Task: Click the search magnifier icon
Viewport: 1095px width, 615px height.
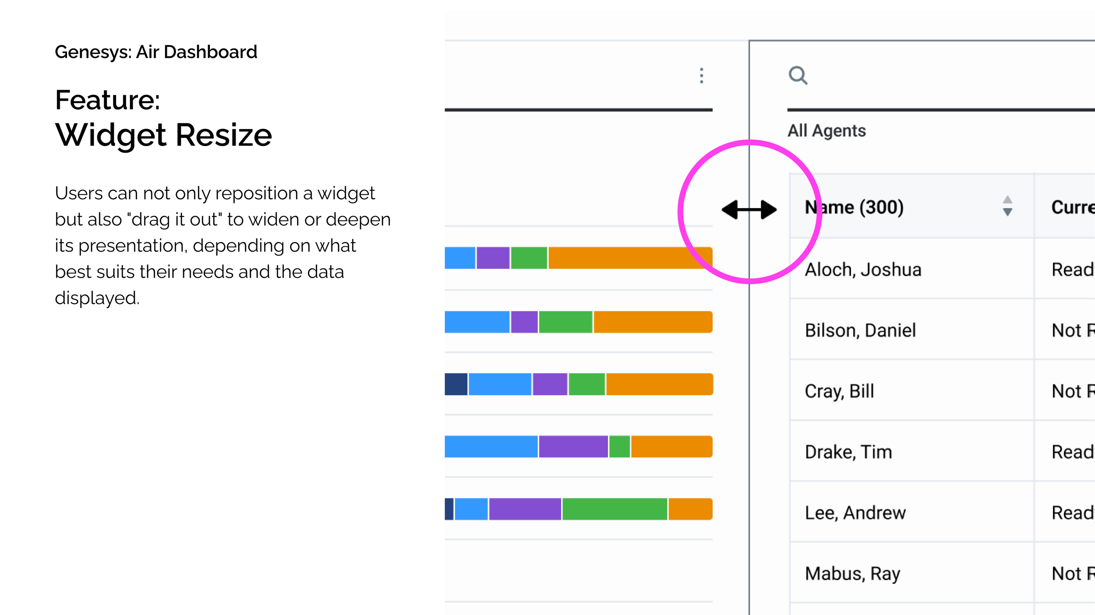Action: 798,76
